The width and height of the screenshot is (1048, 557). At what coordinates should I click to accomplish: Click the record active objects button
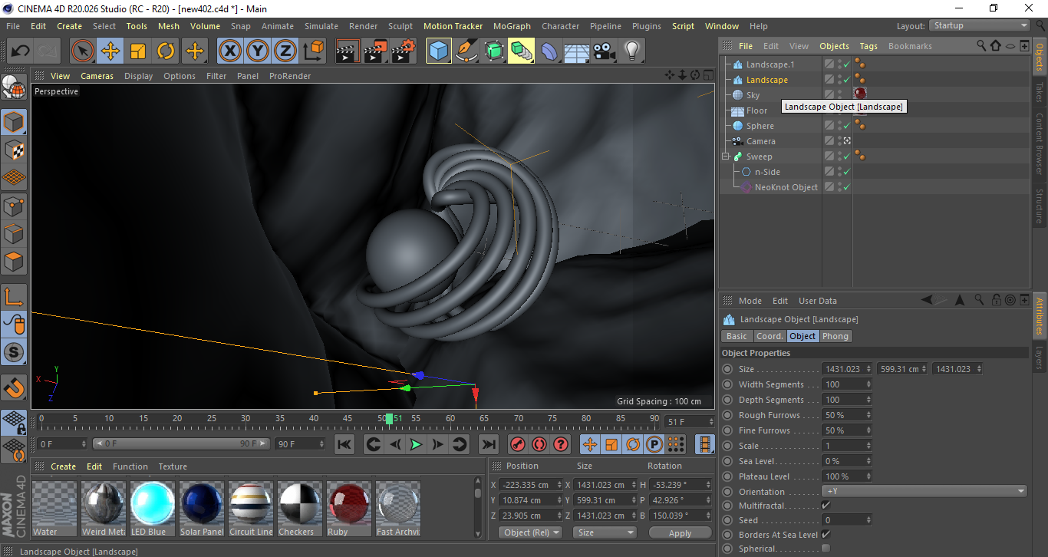point(518,444)
